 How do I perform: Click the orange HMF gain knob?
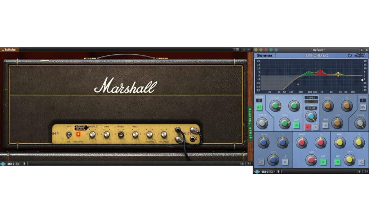tap(337, 123)
